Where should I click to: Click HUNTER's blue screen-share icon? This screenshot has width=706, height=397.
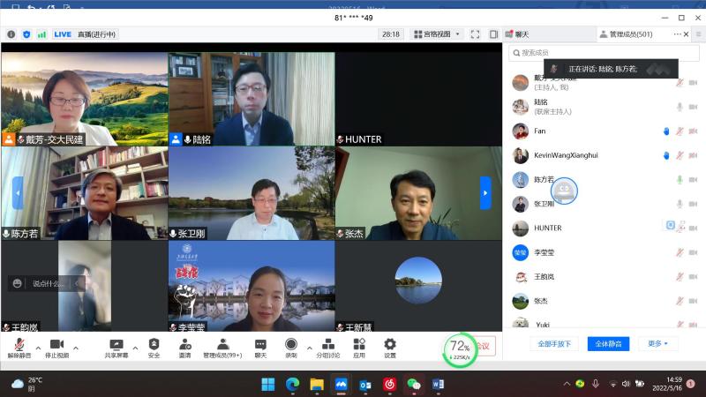point(670,225)
